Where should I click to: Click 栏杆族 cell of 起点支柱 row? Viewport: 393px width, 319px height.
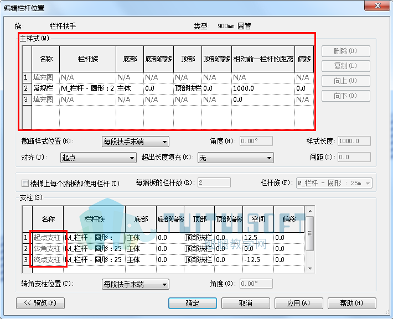coord(94,238)
